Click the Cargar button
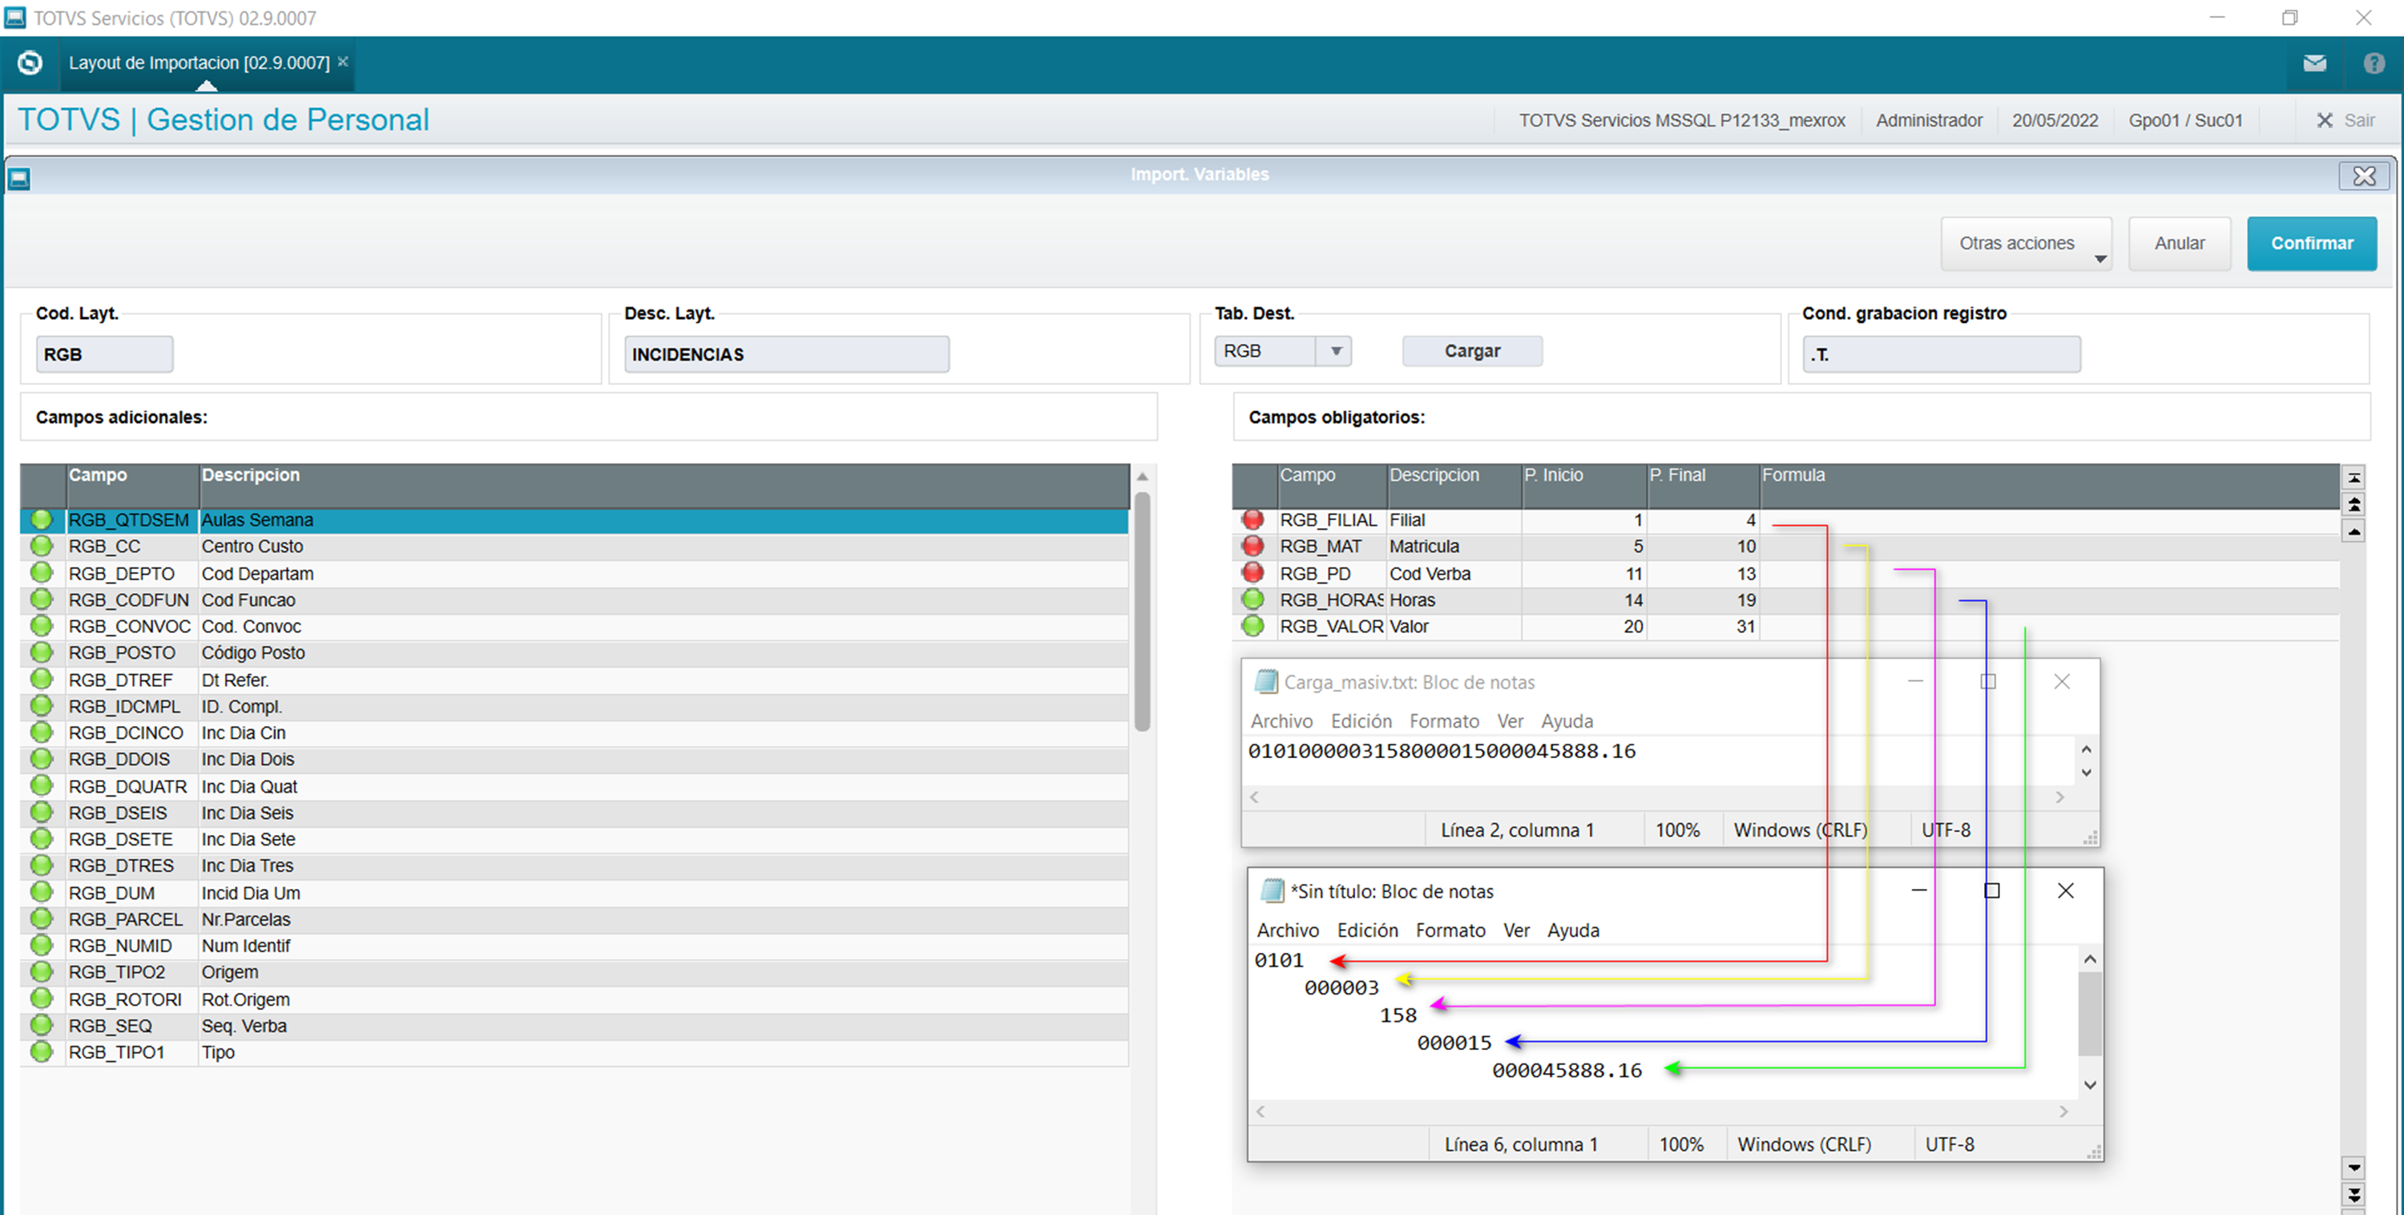This screenshot has height=1215, width=2404. (x=1472, y=352)
